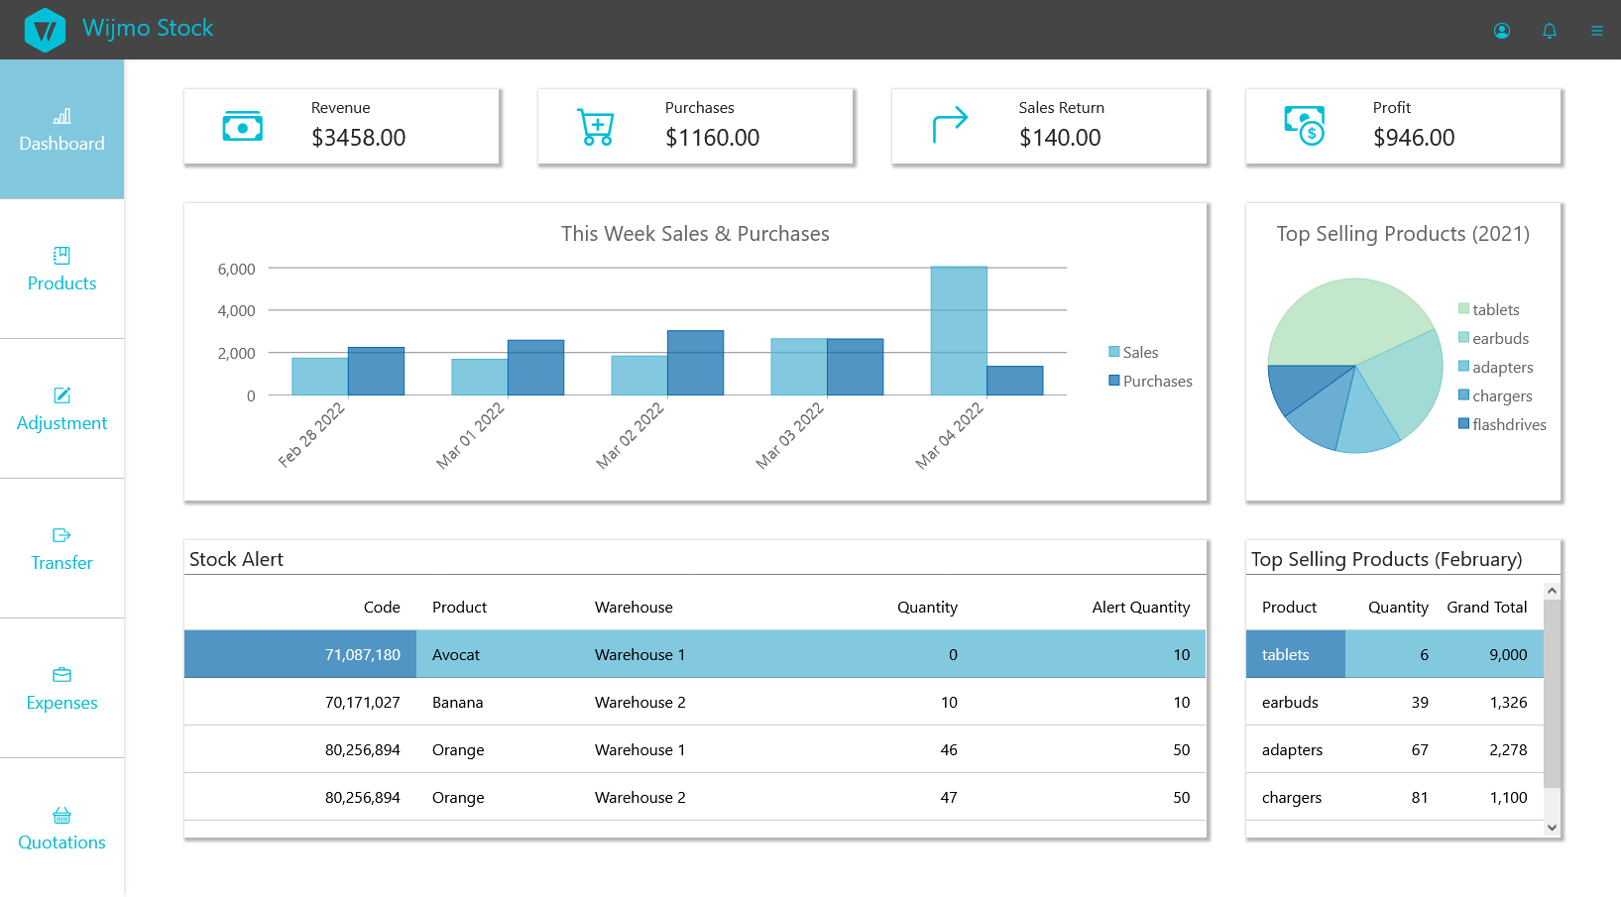Click the Wijmo Stock logo icon
Image resolution: width=1621 pixels, height=897 pixels.
coord(45,30)
